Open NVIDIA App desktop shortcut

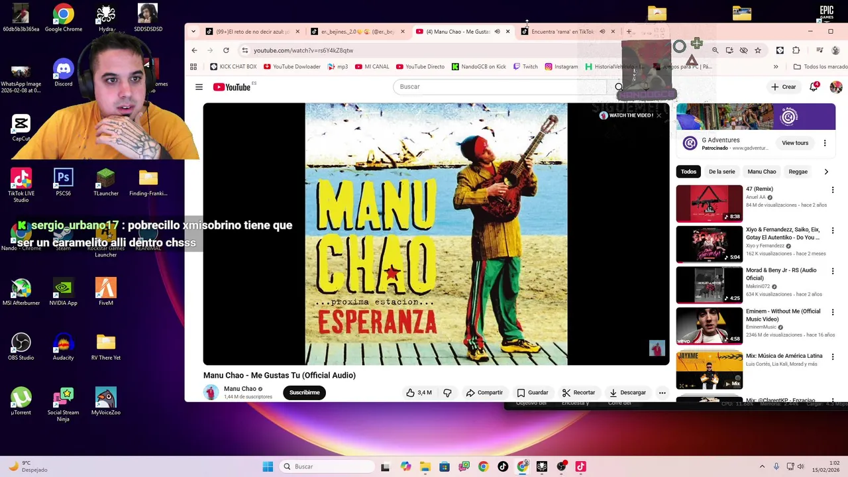coord(64,291)
